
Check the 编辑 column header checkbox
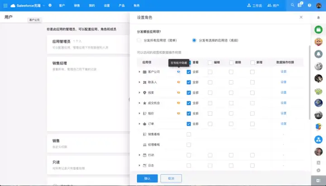click(210, 62)
